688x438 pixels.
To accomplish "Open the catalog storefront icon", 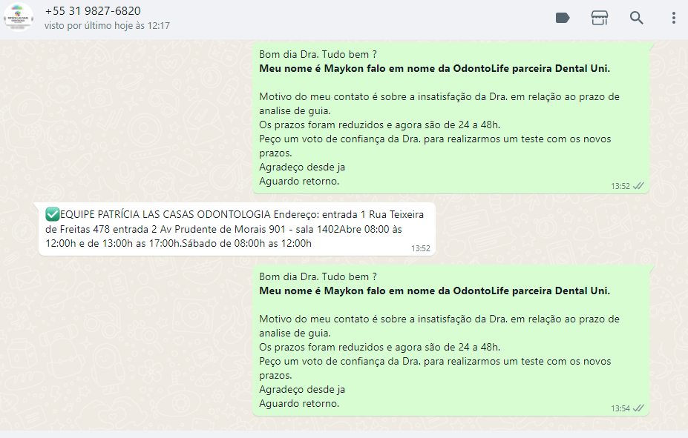I will click(x=600, y=18).
